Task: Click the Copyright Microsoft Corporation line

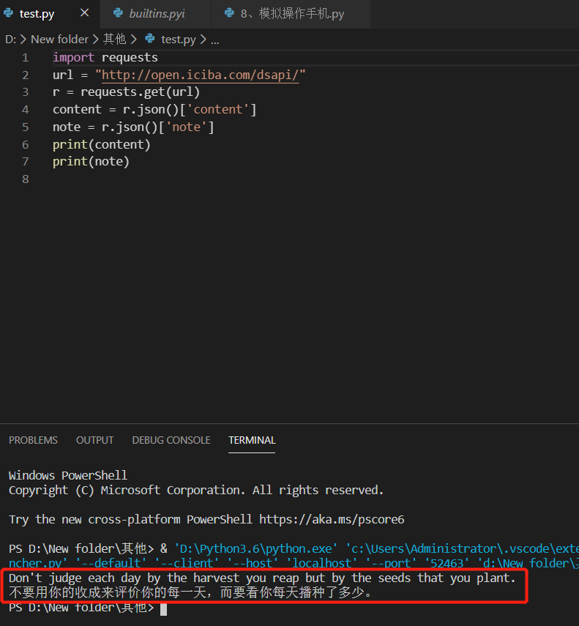Action: (x=196, y=491)
